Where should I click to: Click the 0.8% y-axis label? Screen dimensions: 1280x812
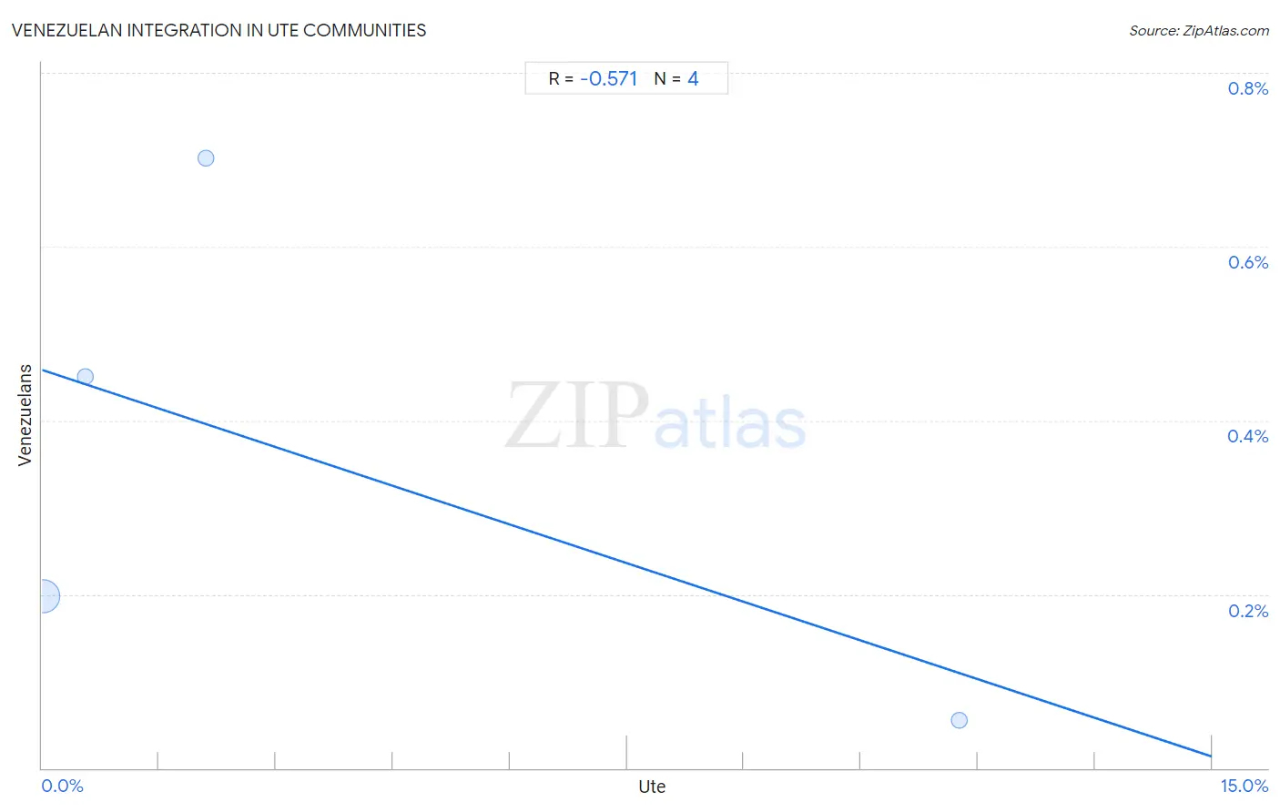click(1247, 88)
